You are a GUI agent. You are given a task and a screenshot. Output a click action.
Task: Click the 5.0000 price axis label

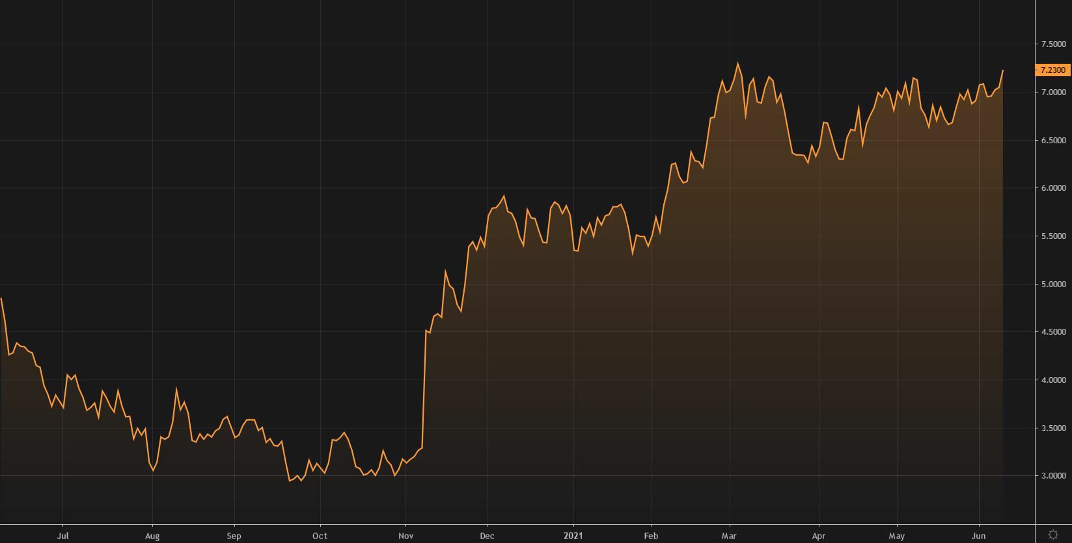pyautogui.click(x=1053, y=285)
